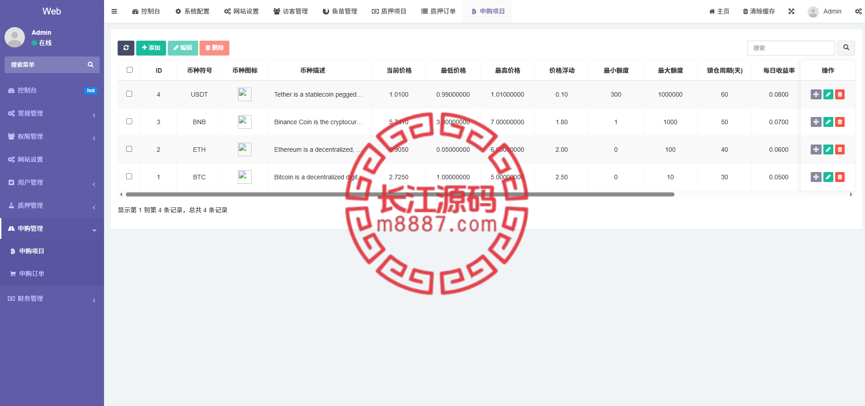The height and width of the screenshot is (406, 865).
Task: Click the drag handle icon for ETH row
Action: [x=816, y=149]
